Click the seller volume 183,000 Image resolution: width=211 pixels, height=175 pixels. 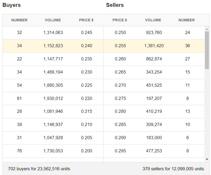point(154,138)
